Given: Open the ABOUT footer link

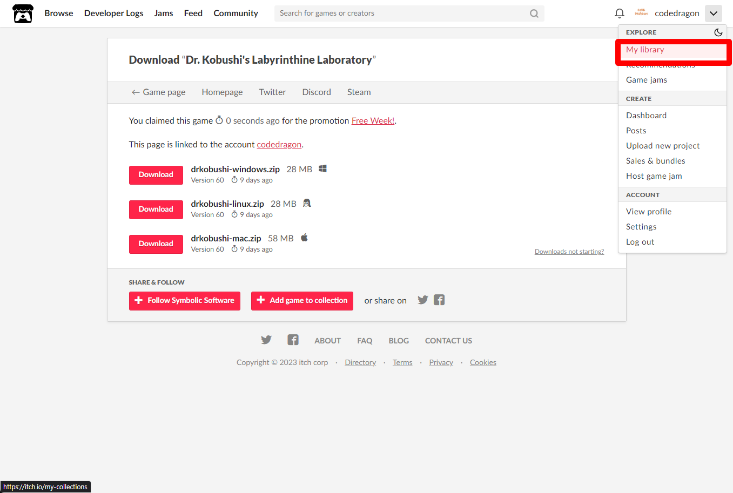Looking at the screenshot, I should click(327, 341).
